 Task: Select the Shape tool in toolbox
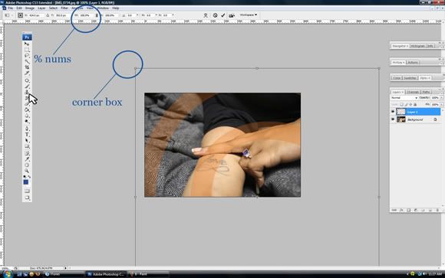[27, 146]
